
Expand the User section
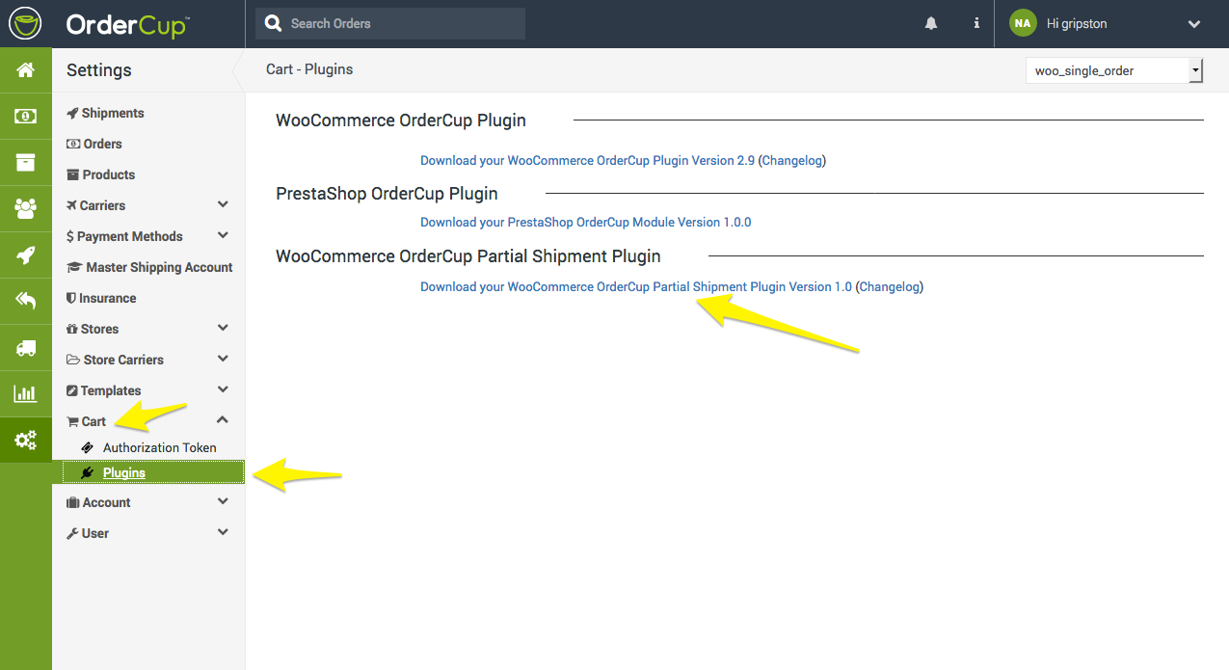[x=149, y=533]
